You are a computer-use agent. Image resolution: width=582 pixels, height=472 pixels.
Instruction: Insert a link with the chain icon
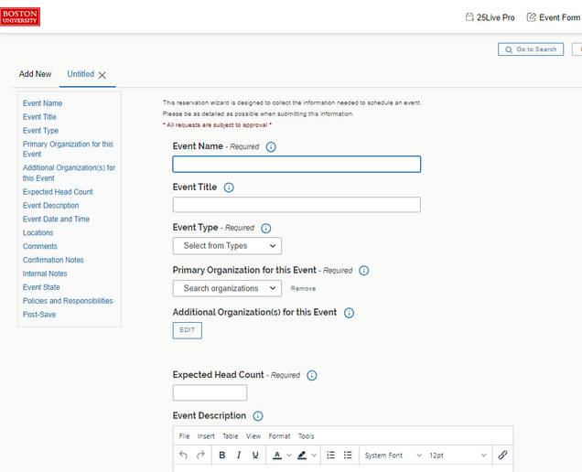502,455
